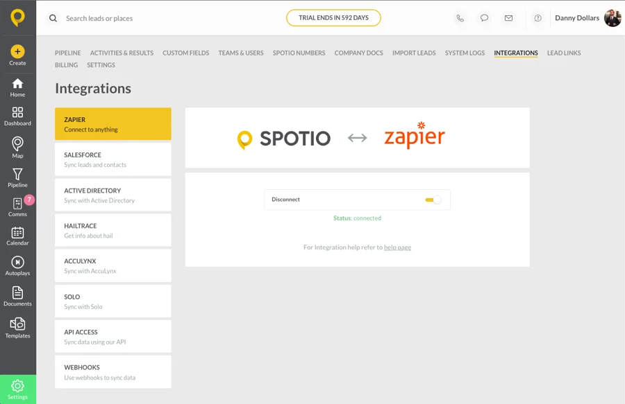The image size is (625, 404).
Task: Open the LEAD LINKS tab
Action: [x=564, y=53]
